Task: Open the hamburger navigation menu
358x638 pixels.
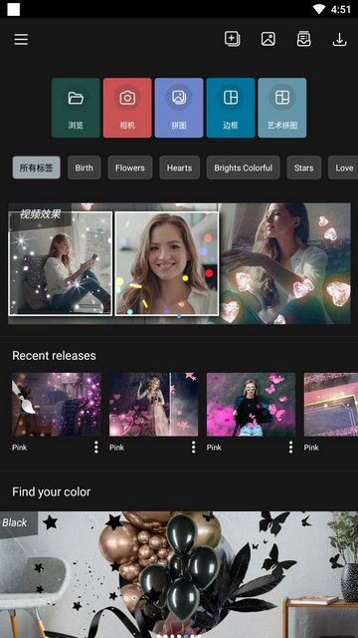Action: pyautogui.click(x=21, y=40)
